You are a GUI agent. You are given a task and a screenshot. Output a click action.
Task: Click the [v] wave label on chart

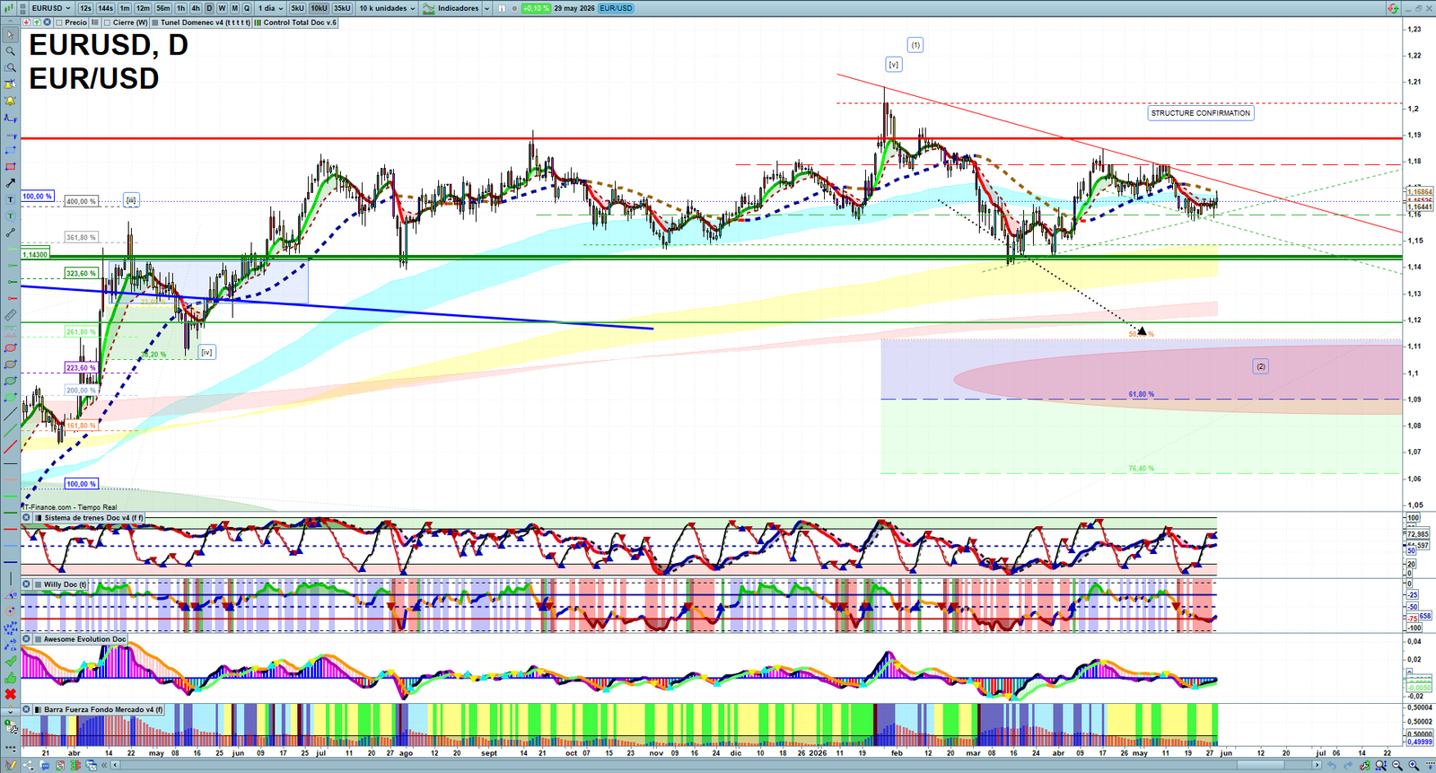pos(893,65)
